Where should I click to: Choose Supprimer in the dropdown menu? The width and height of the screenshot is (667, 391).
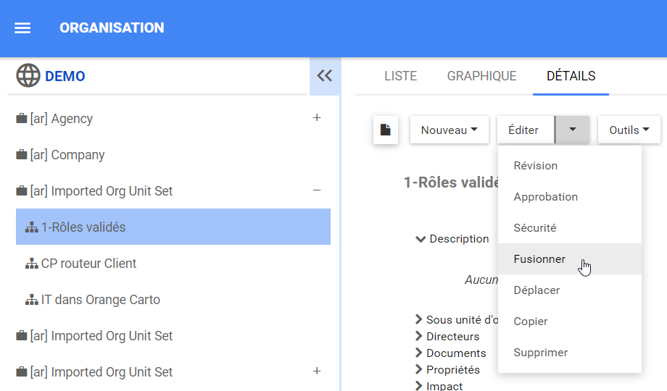point(540,353)
